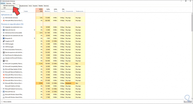193x104 pixels.
Task: Open the Vista menu
Action: click(14, 3)
